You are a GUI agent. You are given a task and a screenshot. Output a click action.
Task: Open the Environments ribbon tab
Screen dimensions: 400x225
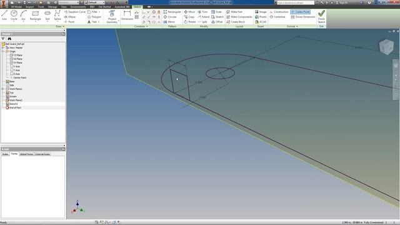pyautogui.click(x=78, y=7)
